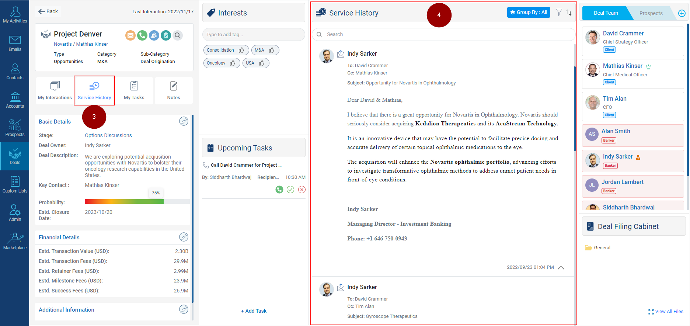Image resolution: width=690 pixels, height=326 pixels.
Task: Collapse the first email with chevron up
Action: point(561,268)
